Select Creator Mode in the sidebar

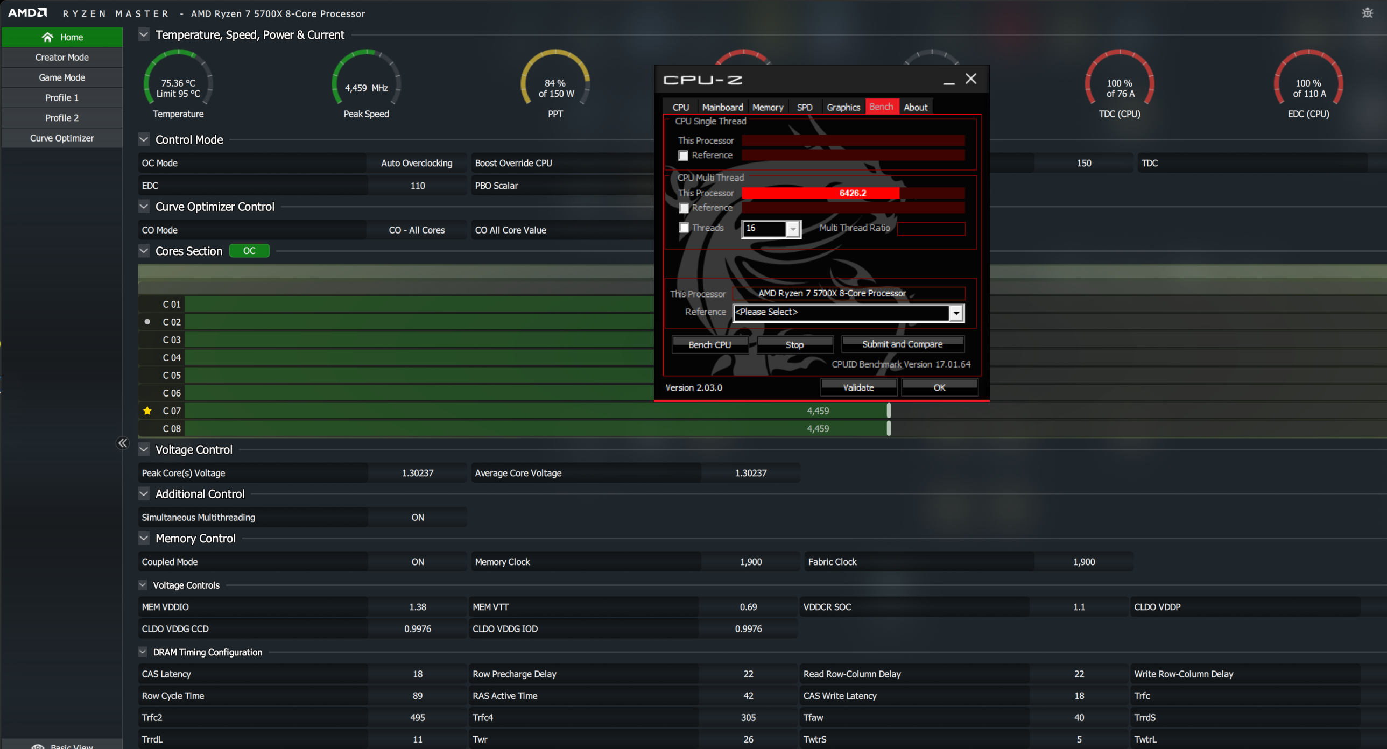62,58
